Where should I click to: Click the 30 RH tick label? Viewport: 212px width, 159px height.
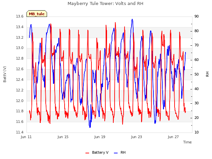(x=196, y=103)
